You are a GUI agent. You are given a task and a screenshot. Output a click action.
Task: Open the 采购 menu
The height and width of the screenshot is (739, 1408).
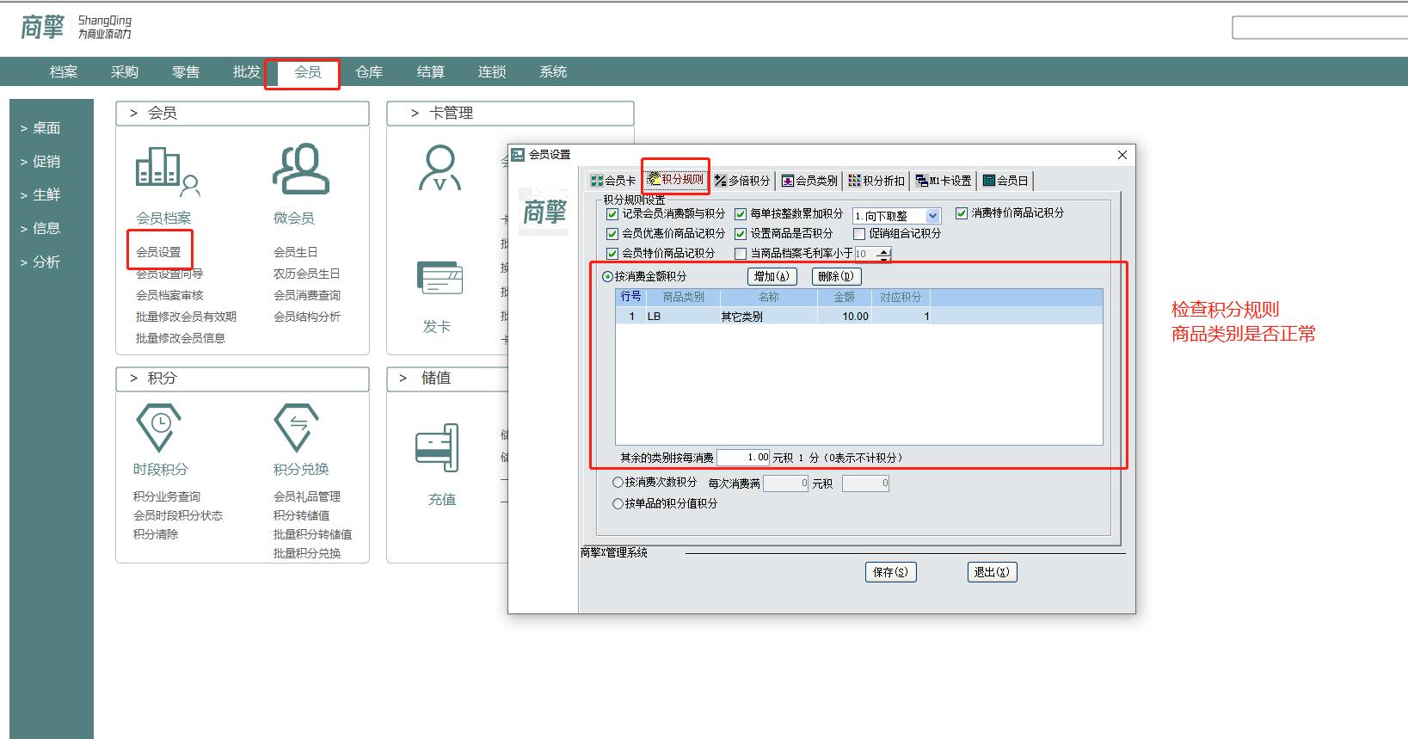point(125,72)
